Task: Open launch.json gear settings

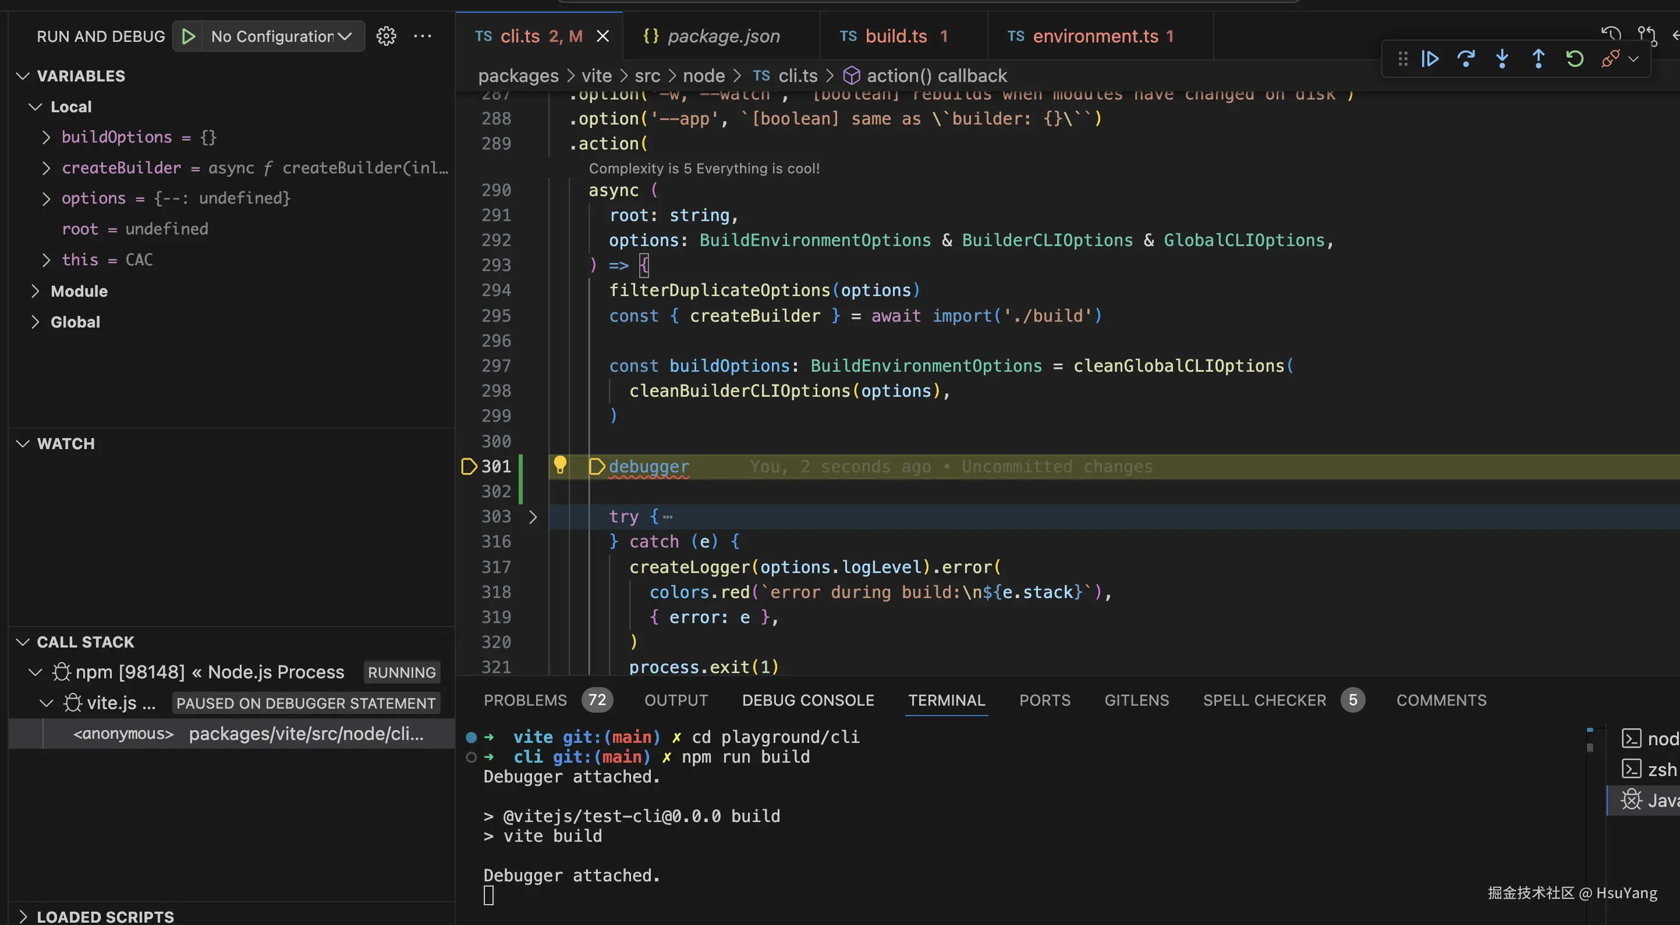Action: pyautogui.click(x=386, y=37)
